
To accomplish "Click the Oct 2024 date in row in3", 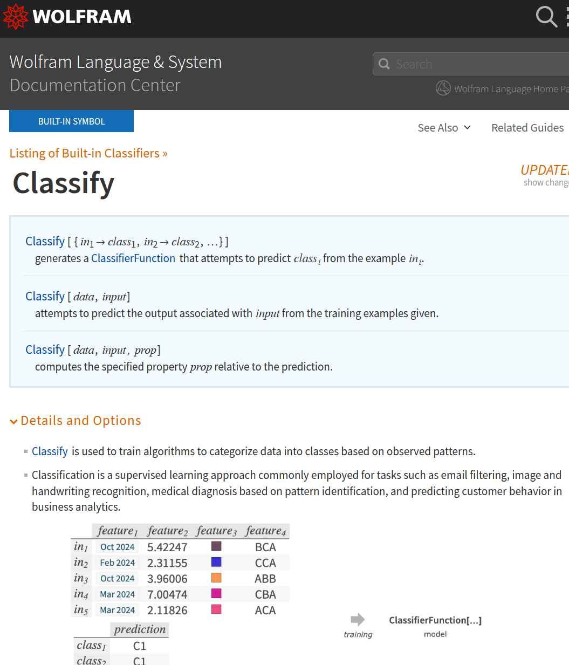I will [x=117, y=578].
